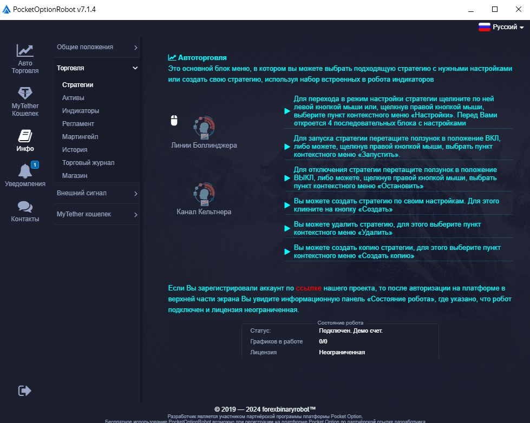
Task: Click the Russian flag icon
Action: (485, 27)
